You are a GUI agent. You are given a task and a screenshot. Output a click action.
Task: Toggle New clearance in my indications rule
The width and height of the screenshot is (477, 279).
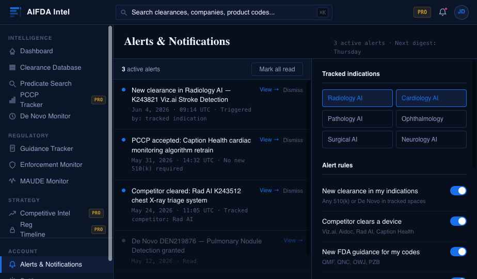point(458,191)
